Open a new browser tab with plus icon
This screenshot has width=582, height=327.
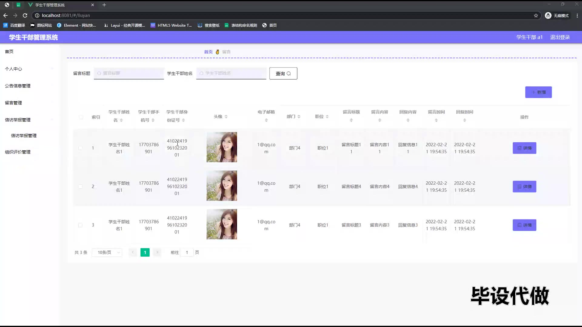[x=104, y=5]
